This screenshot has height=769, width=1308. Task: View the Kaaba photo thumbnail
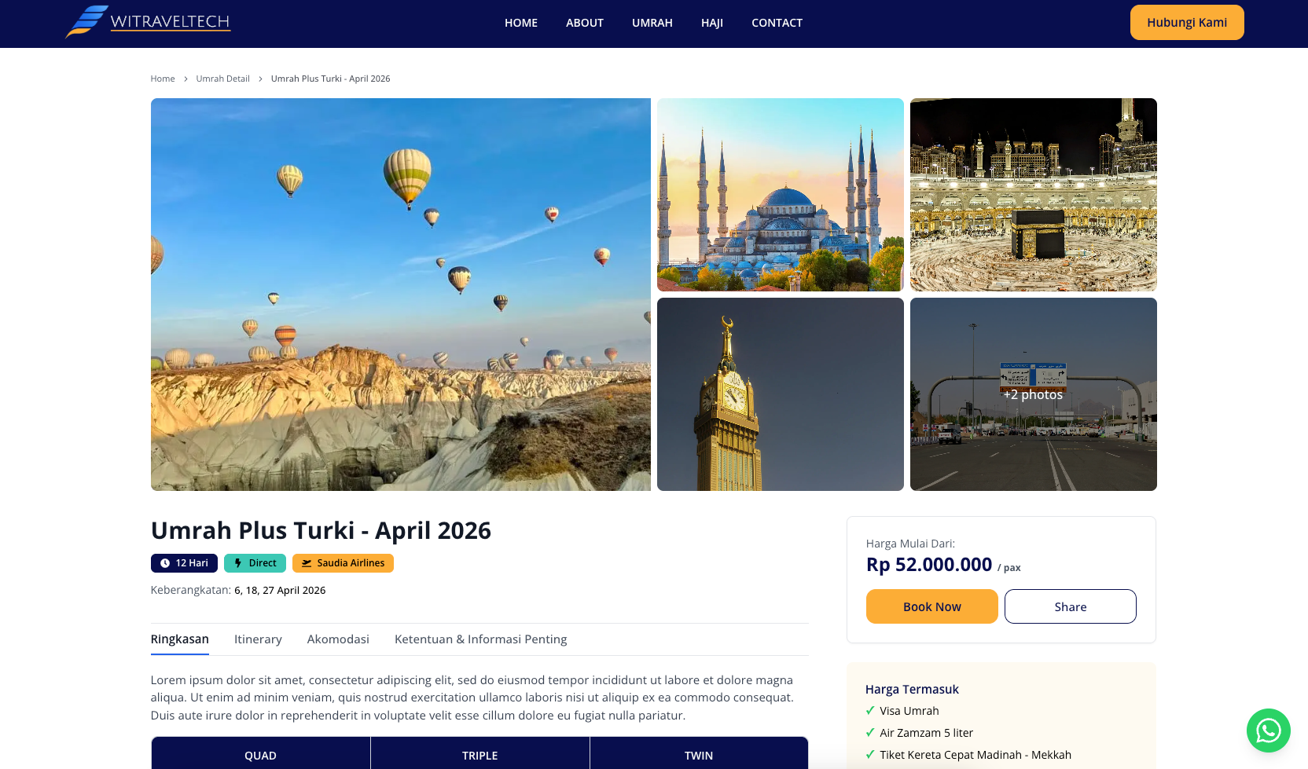tap(1034, 195)
